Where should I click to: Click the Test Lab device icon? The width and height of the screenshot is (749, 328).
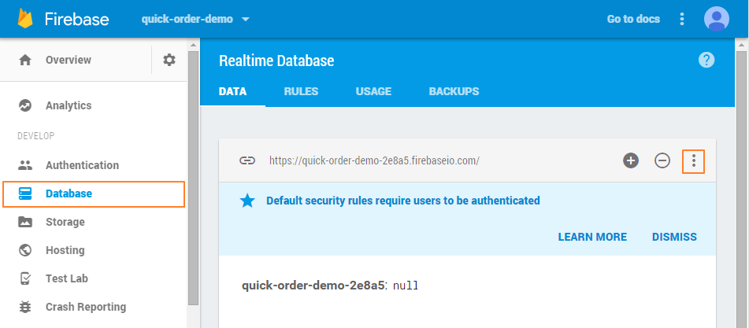click(25, 278)
